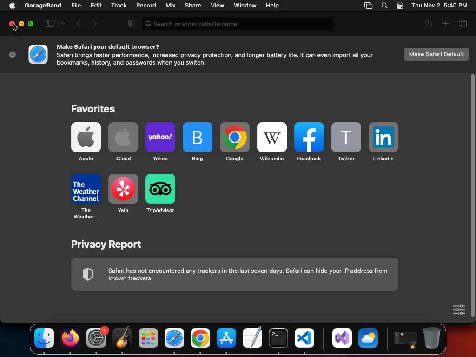Click the page vertical scrollbar
The image size is (476, 357).
pyautogui.click(x=472, y=196)
